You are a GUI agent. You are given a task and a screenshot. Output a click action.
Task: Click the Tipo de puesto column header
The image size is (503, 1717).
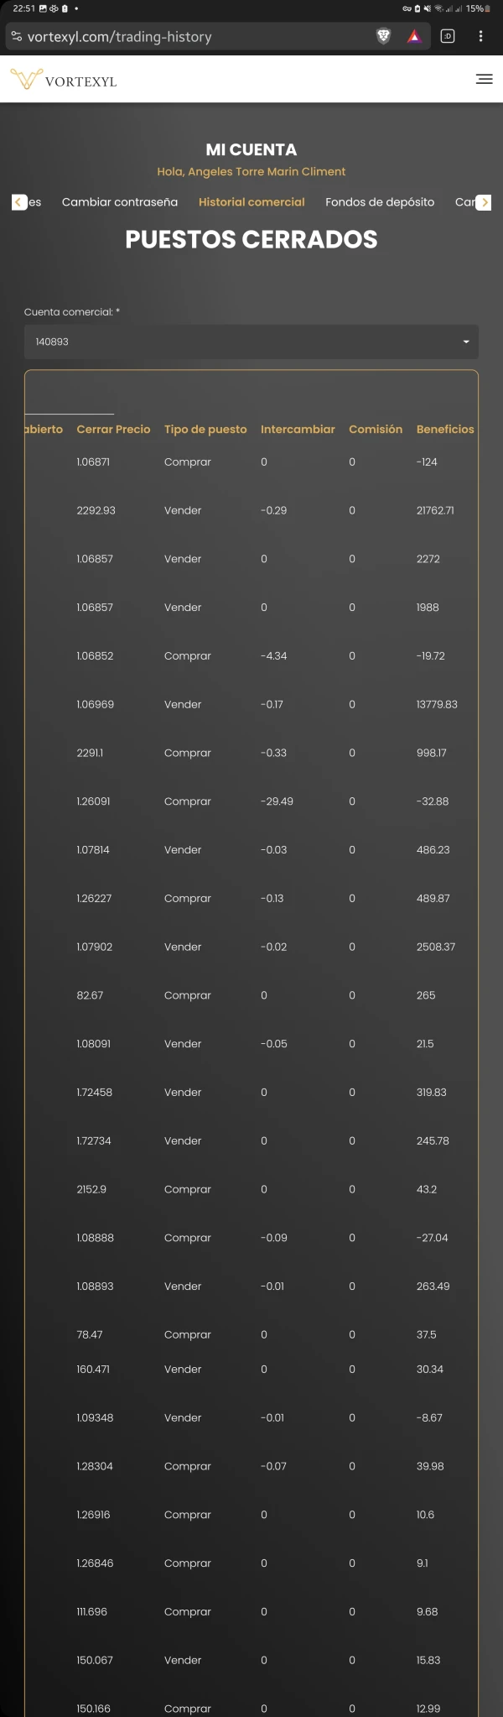205,429
